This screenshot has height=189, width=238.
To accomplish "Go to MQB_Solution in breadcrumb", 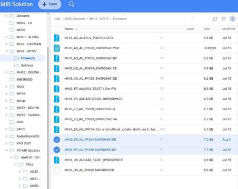I will 75,19.
